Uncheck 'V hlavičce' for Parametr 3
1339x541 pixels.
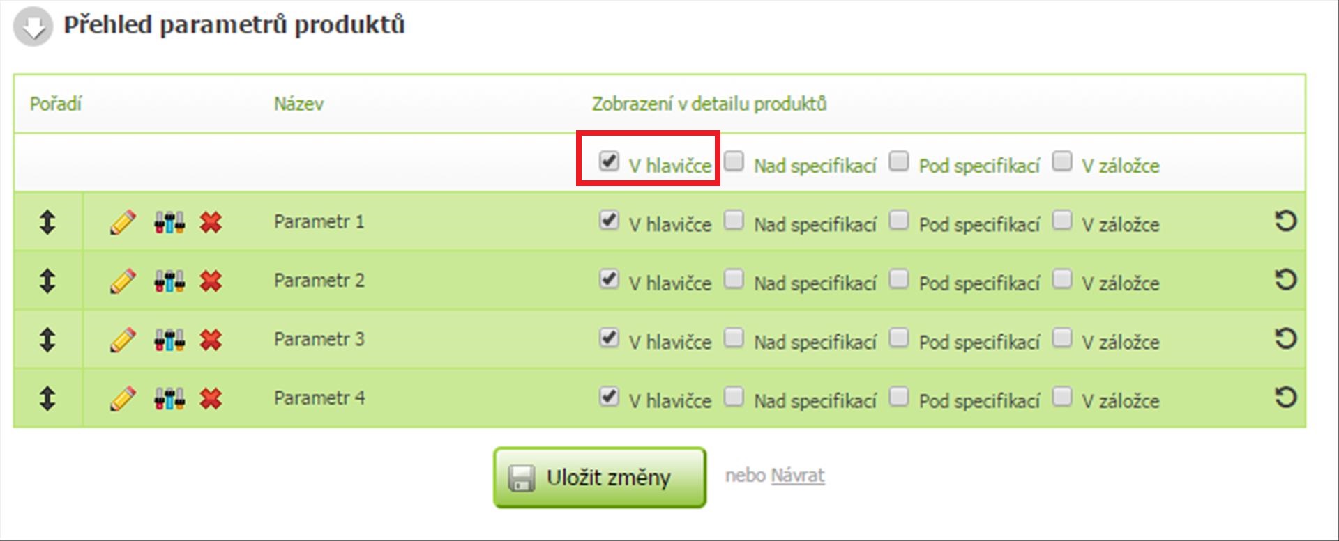609,338
